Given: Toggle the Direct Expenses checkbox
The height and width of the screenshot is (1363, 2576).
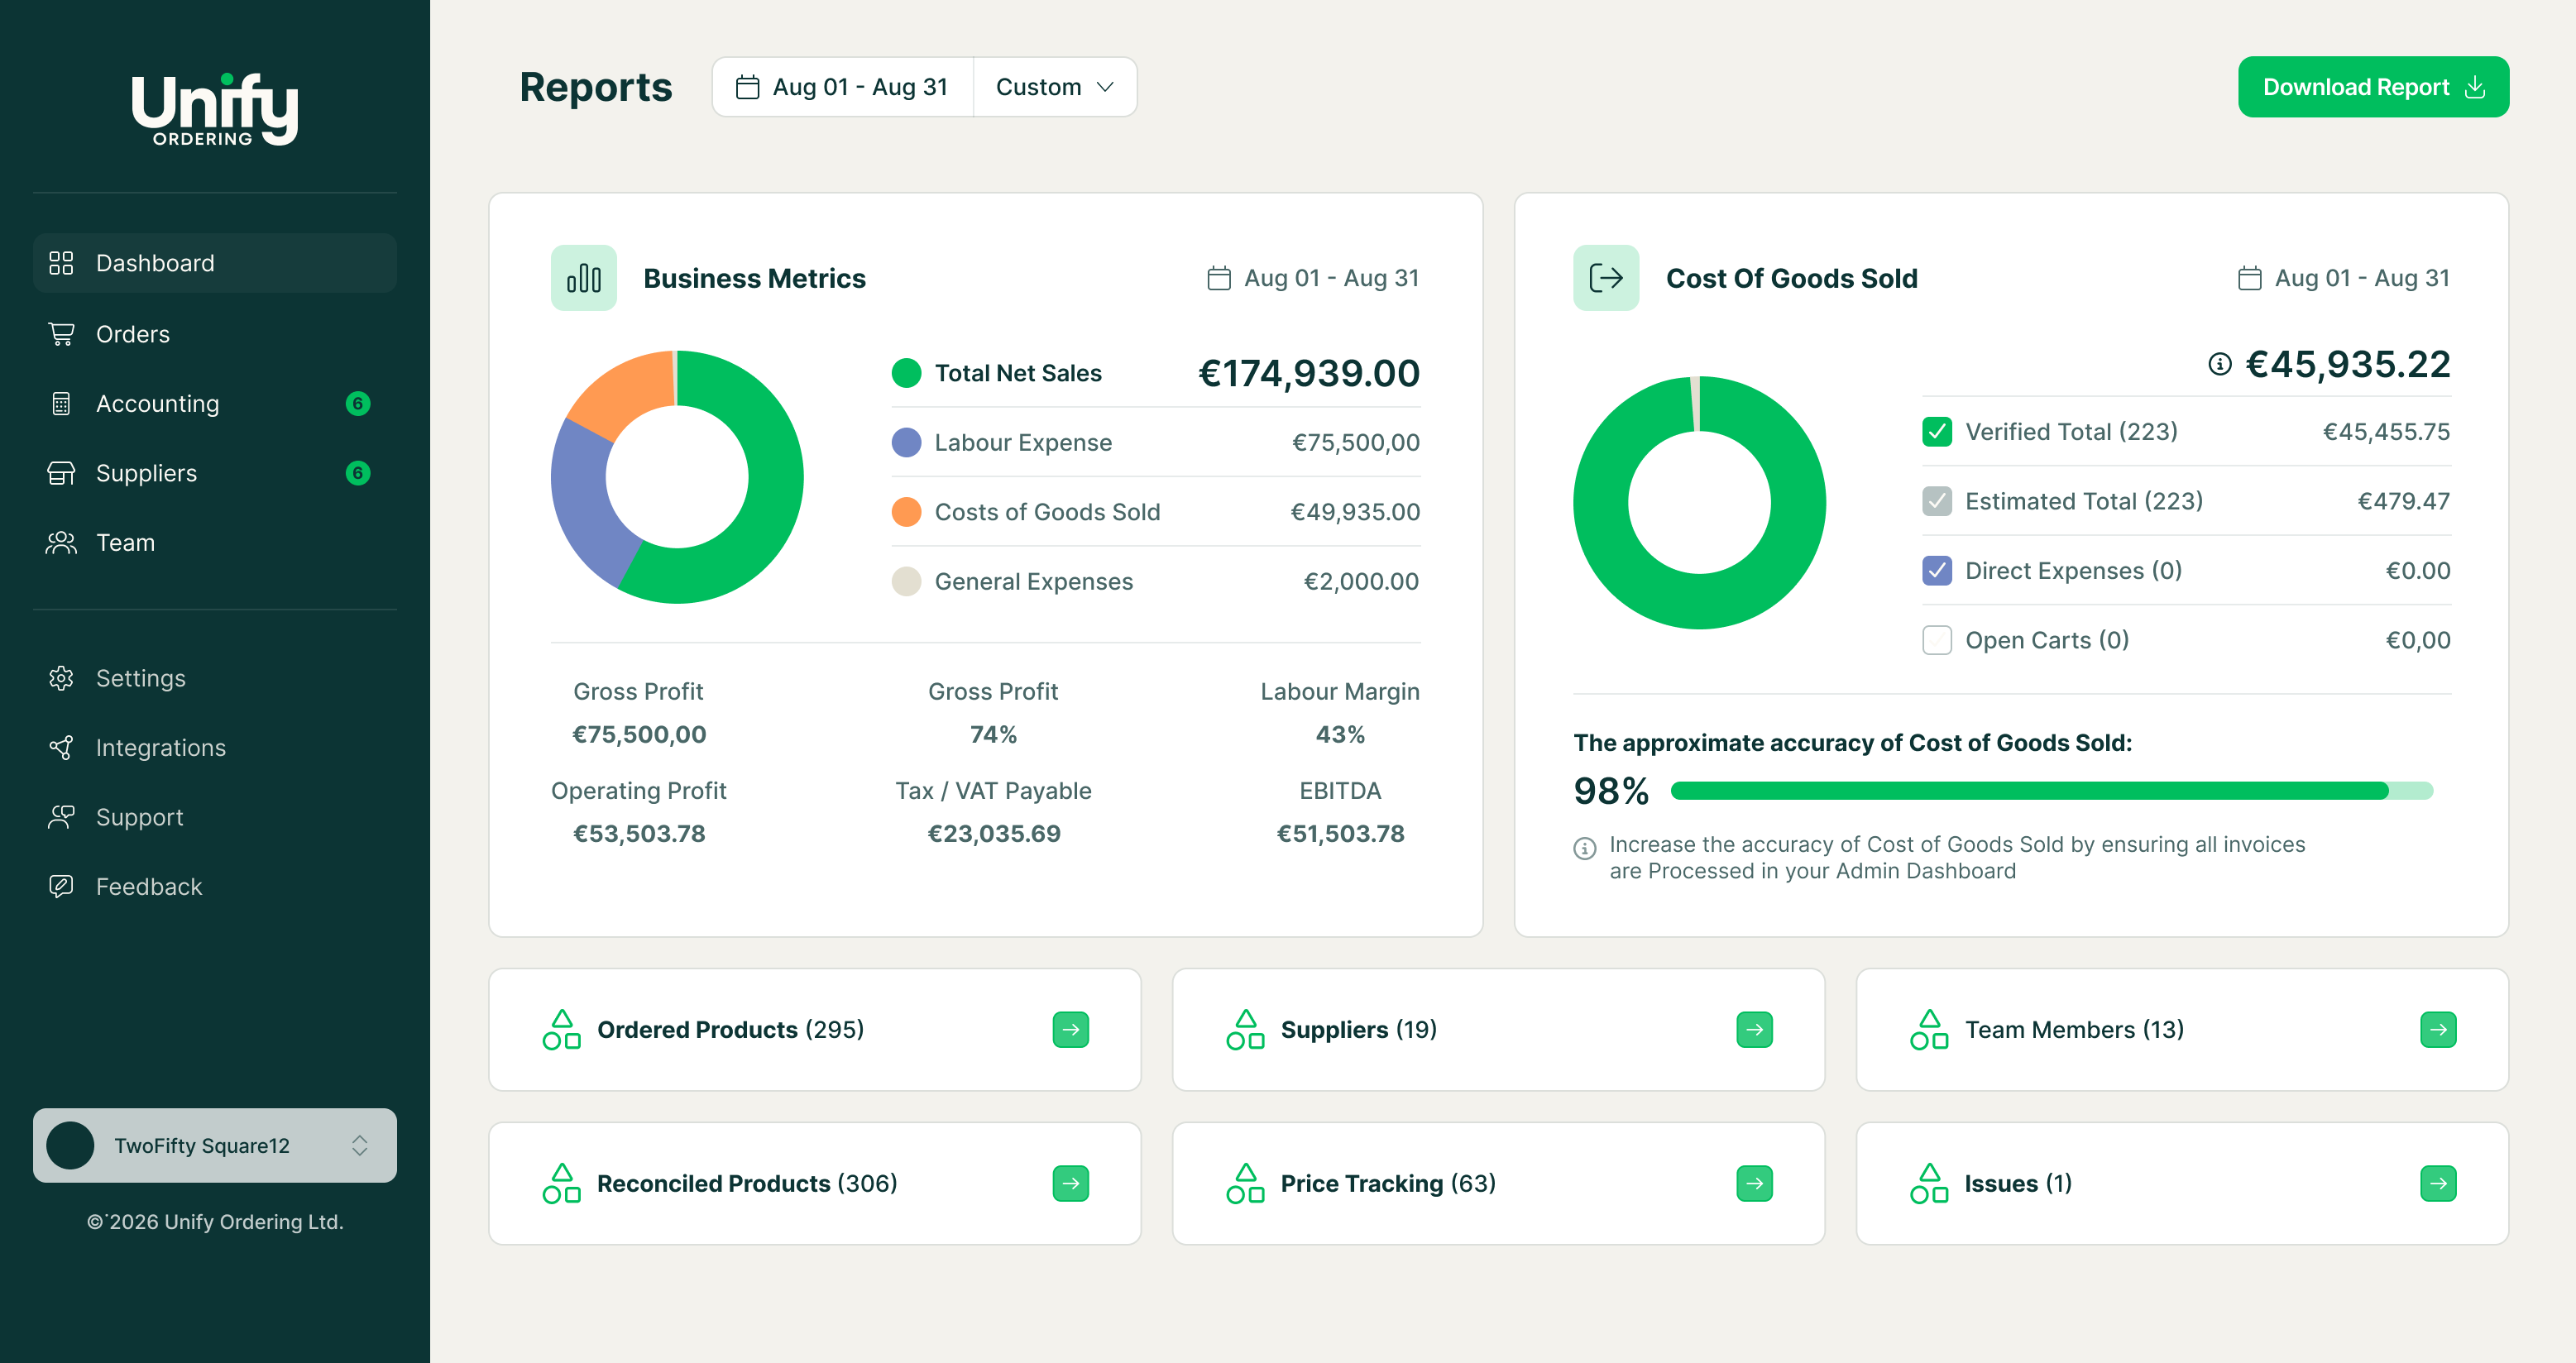Looking at the screenshot, I should click(1937, 570).
